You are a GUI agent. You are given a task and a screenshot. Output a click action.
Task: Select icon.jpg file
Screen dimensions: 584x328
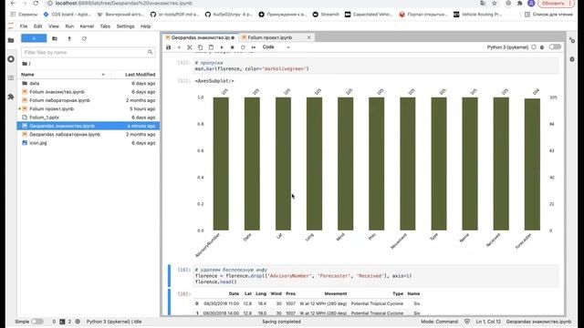pos(89,143)
